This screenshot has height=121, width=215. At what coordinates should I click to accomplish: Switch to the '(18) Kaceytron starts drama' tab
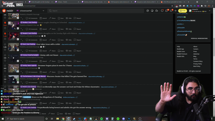pyautogui.click(x=120, y=2)
